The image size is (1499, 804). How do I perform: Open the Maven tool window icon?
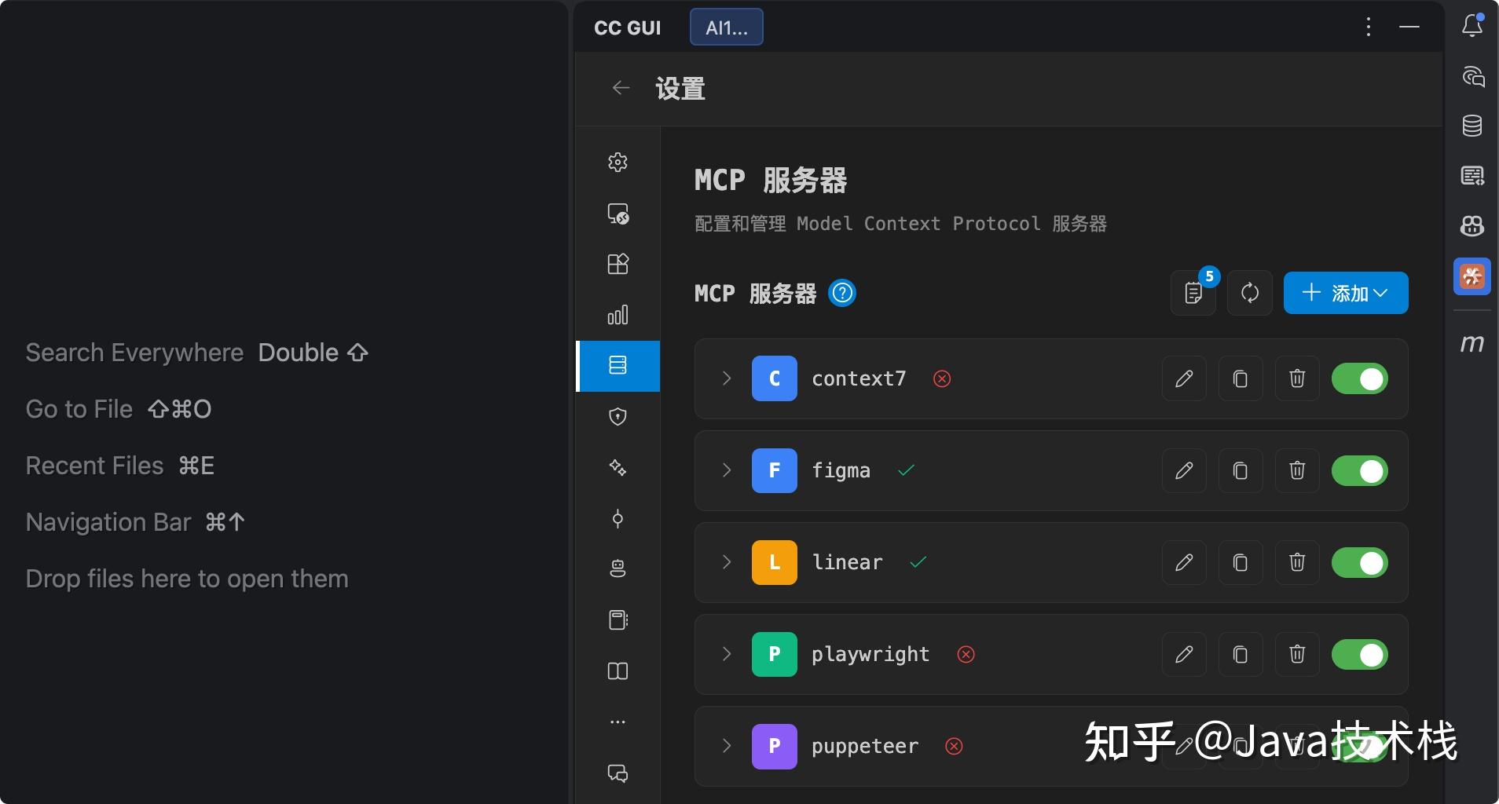[1472, 343]
